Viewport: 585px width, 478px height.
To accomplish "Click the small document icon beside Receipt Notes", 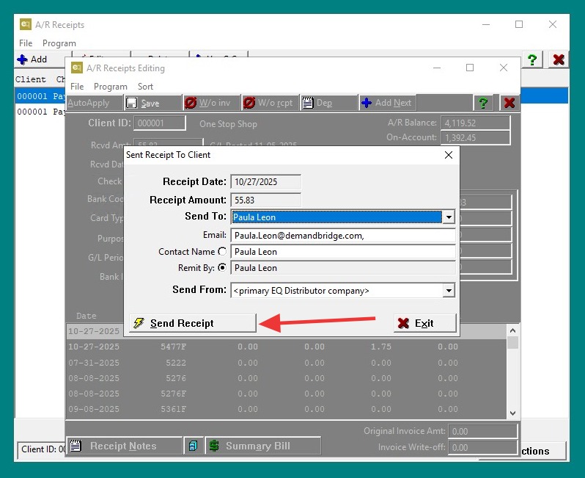I will pyautogui.click(x=194, y=446).
